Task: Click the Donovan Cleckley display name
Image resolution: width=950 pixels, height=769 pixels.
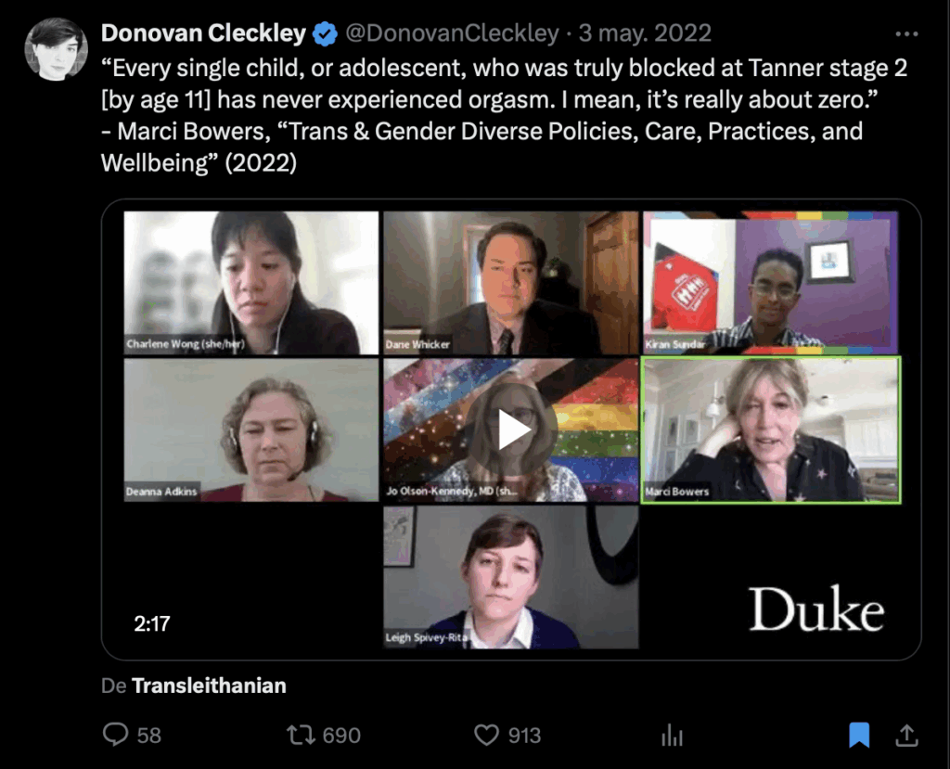Action: pos(203,32)
